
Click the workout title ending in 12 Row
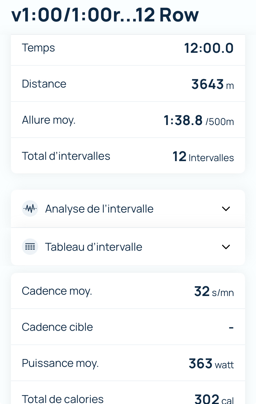(105, 15)
